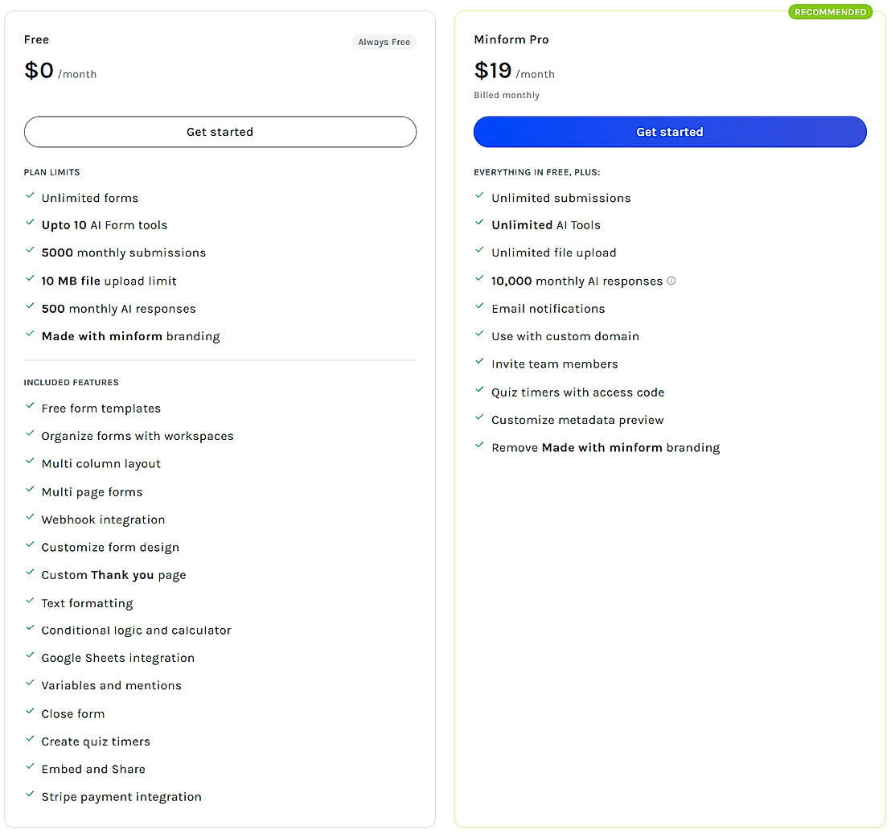Click the 'Unlimited AI Tools' text
Image resolution: width=891 pixels, height=834 pixels.
pyautogui.click(x=546, y=225)
